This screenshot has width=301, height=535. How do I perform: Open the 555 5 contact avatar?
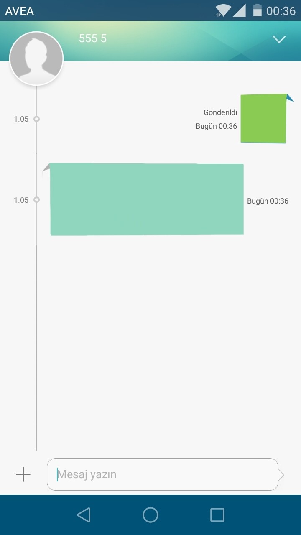coord(36,59)
